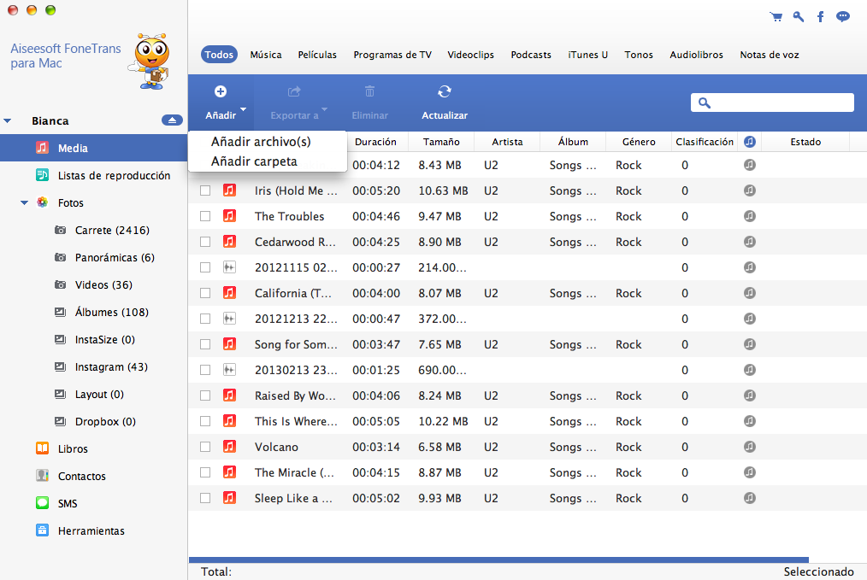867x580 pixels.
Task: Collapse the Bianca device tree
Action: pyautogui.click(x=7, y=120)
